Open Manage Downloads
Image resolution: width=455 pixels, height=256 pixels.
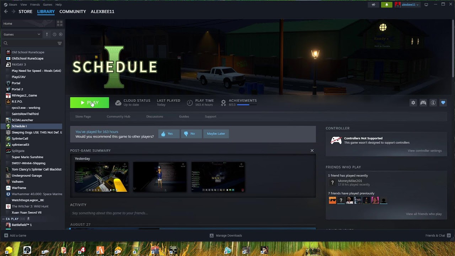226,235
